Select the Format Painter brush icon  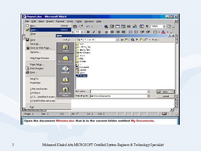[81, 27]
